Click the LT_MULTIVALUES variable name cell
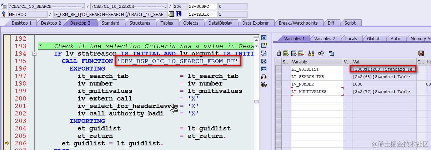The height and width of the screenshot is (150, 431). tap(317, 92)
